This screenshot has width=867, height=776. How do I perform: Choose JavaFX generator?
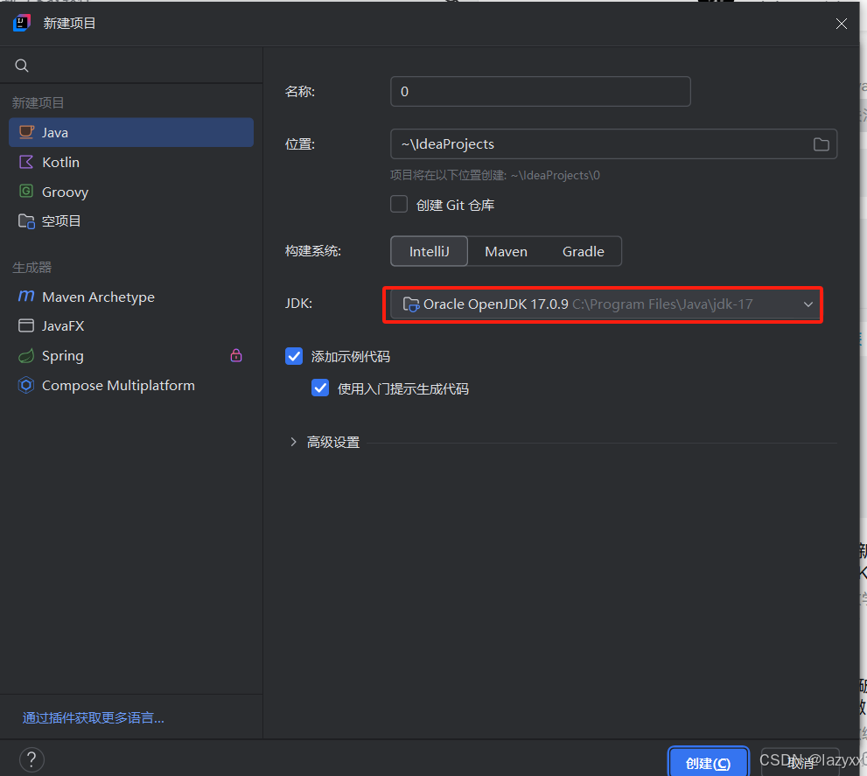[131, 325]
